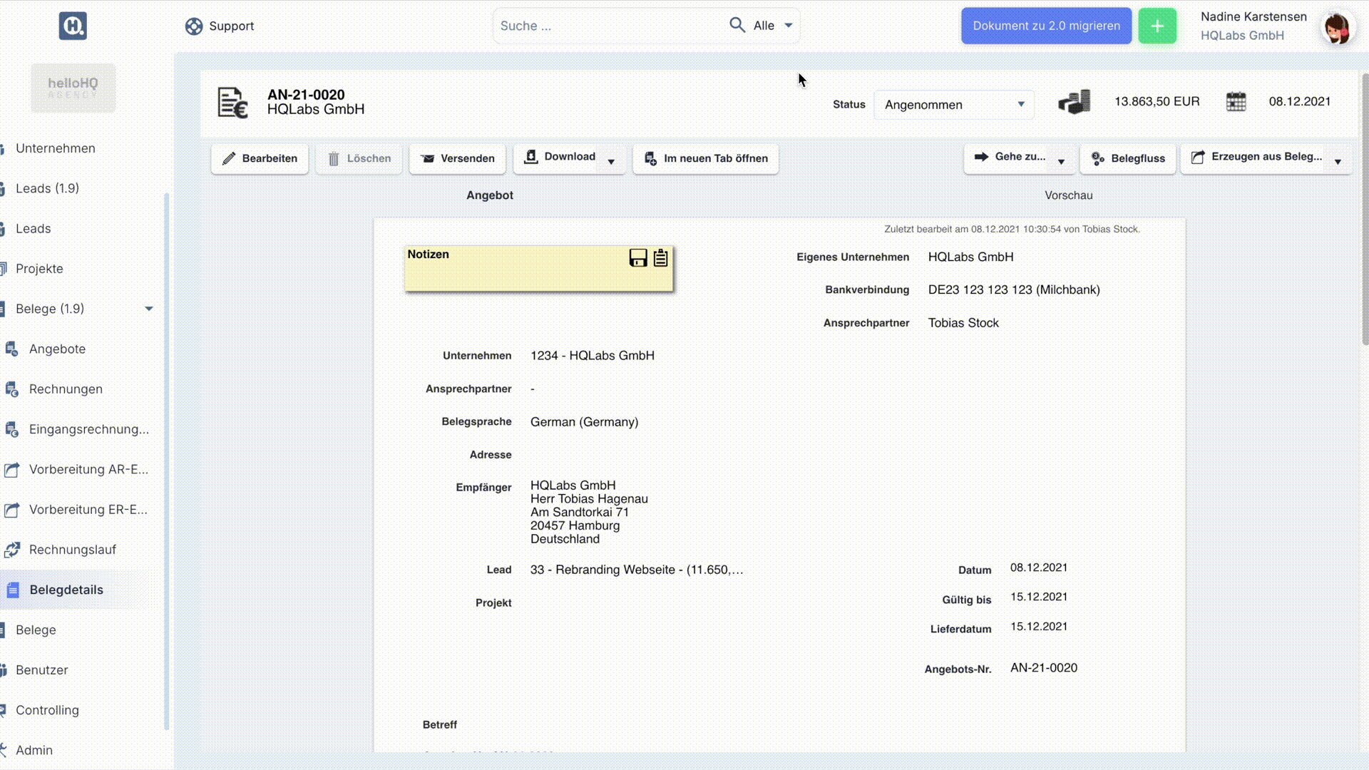Image resolution: width=1369 pixels, height=770 pixels.
Task: Open Nadine Karstensen's profile avatar
Action: (1337, 29)
